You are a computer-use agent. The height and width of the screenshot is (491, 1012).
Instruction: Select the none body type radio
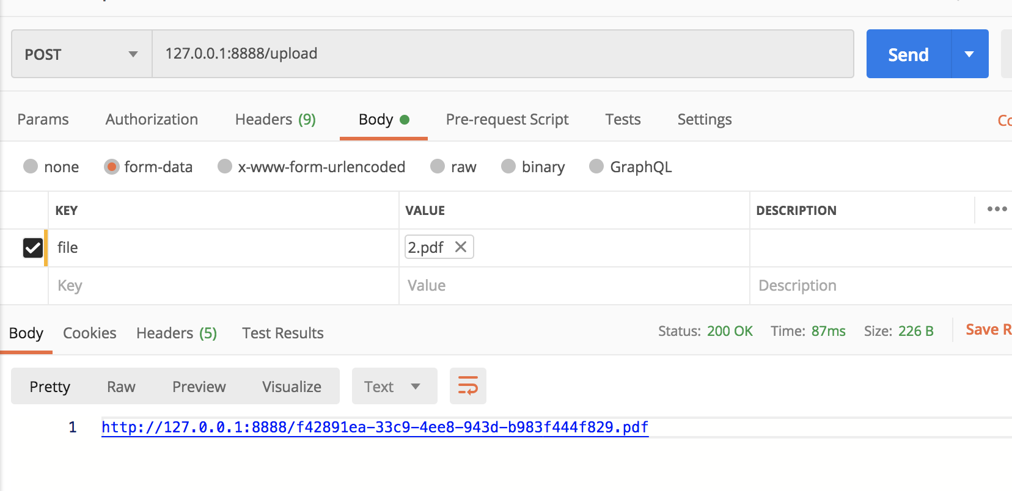click(31, 166)
